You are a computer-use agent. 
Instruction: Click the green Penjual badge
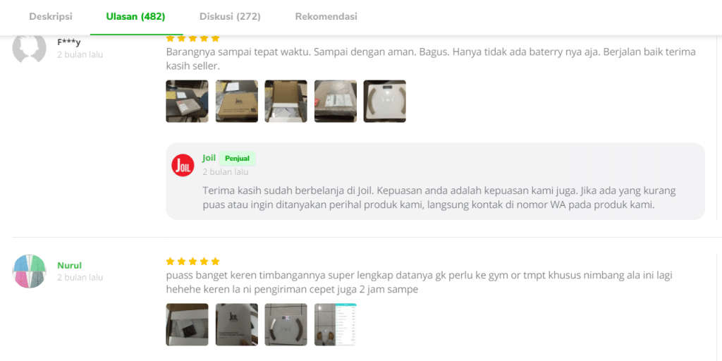coord(237,159)
